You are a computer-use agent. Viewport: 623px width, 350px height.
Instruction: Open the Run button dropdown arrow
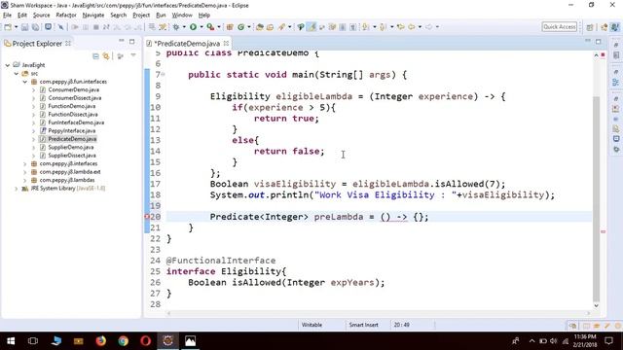[x=202, y=27]
